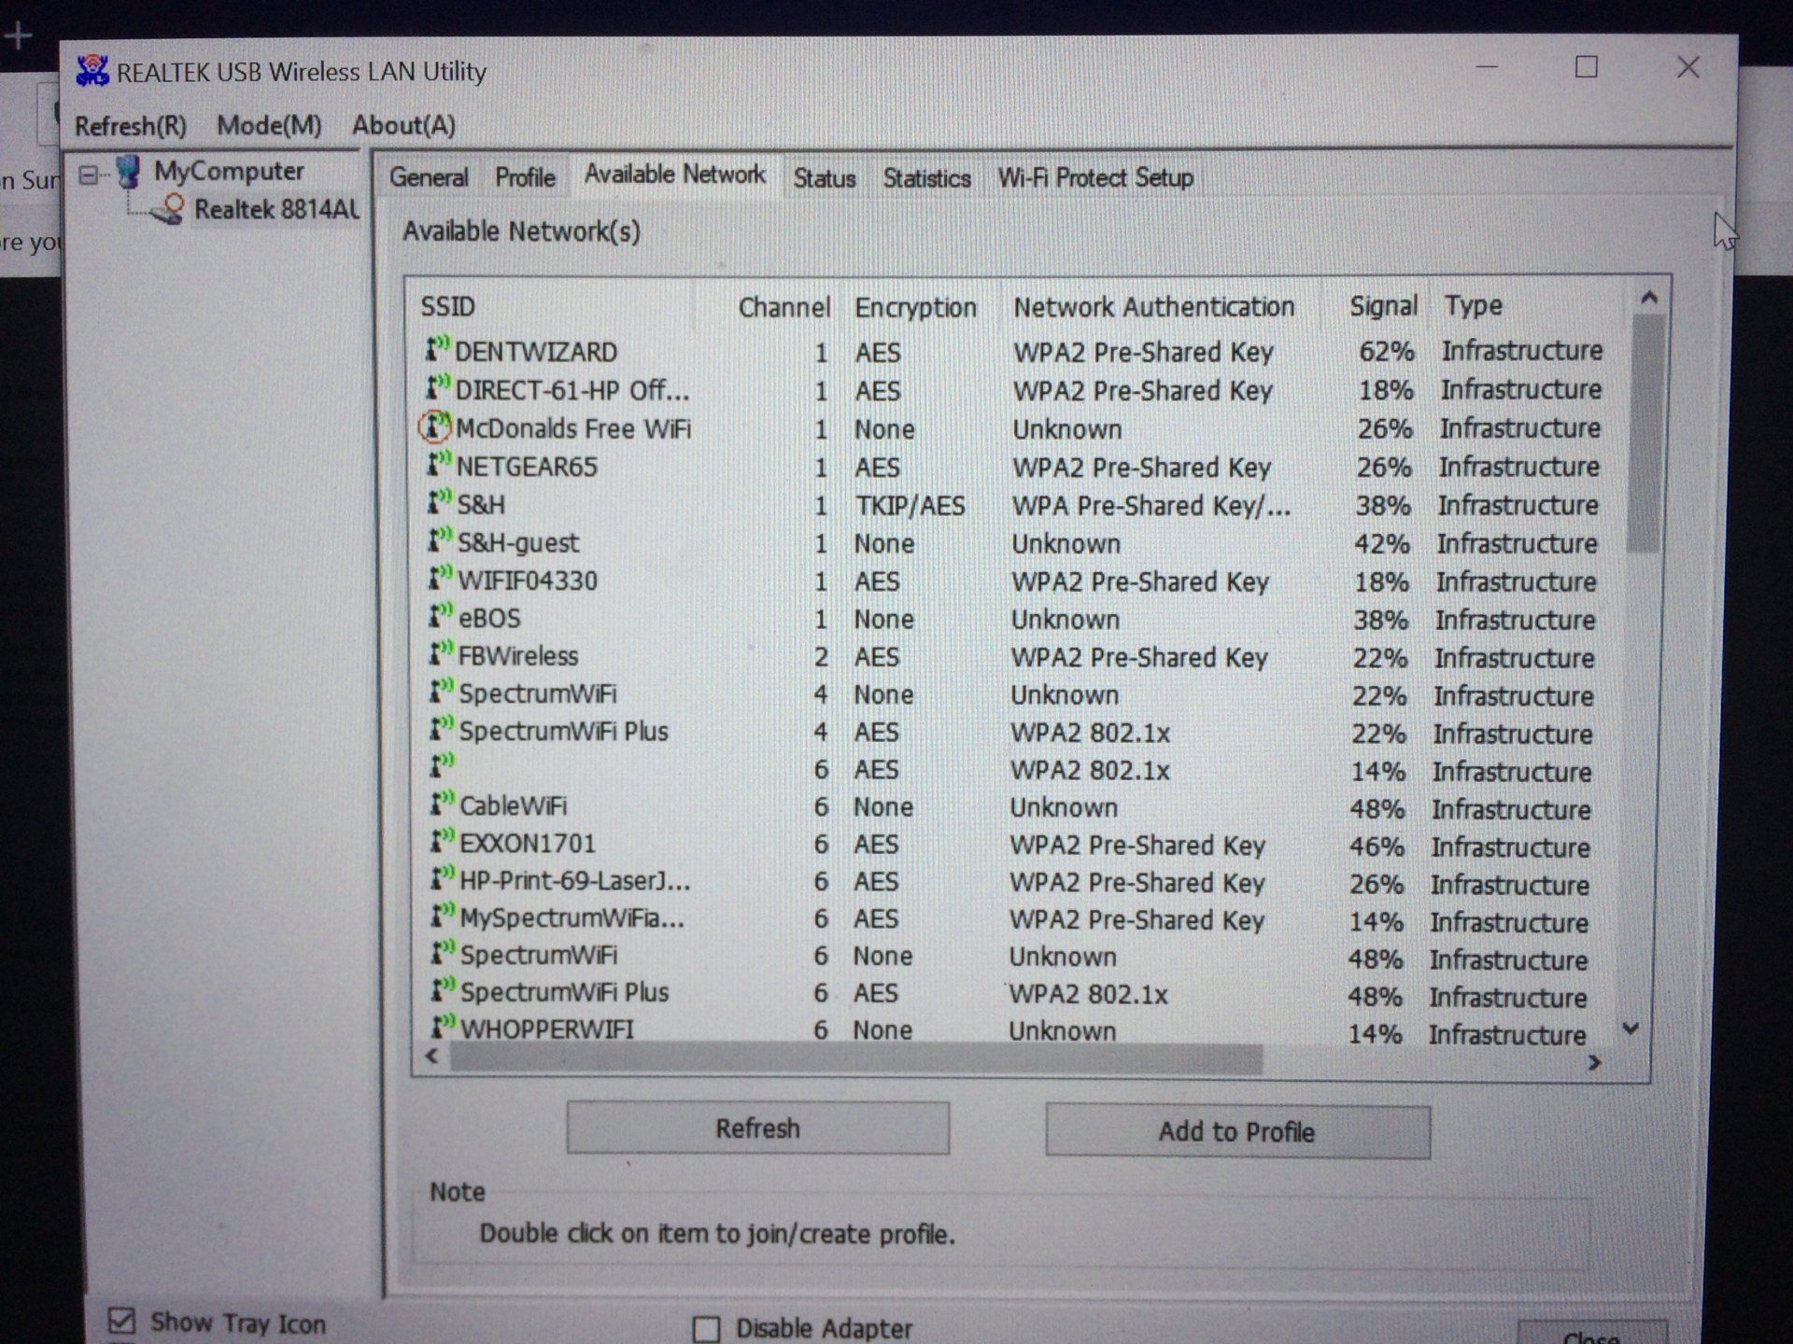Click the signal icon beside DENTWIZARD
The width and height of the screenshot is (1793, 1344).
[x=438, y=349]
